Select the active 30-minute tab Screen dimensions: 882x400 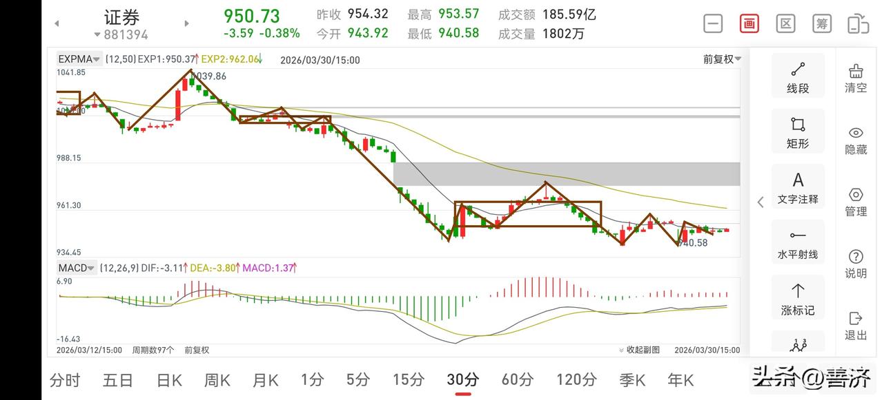(463, 379)
